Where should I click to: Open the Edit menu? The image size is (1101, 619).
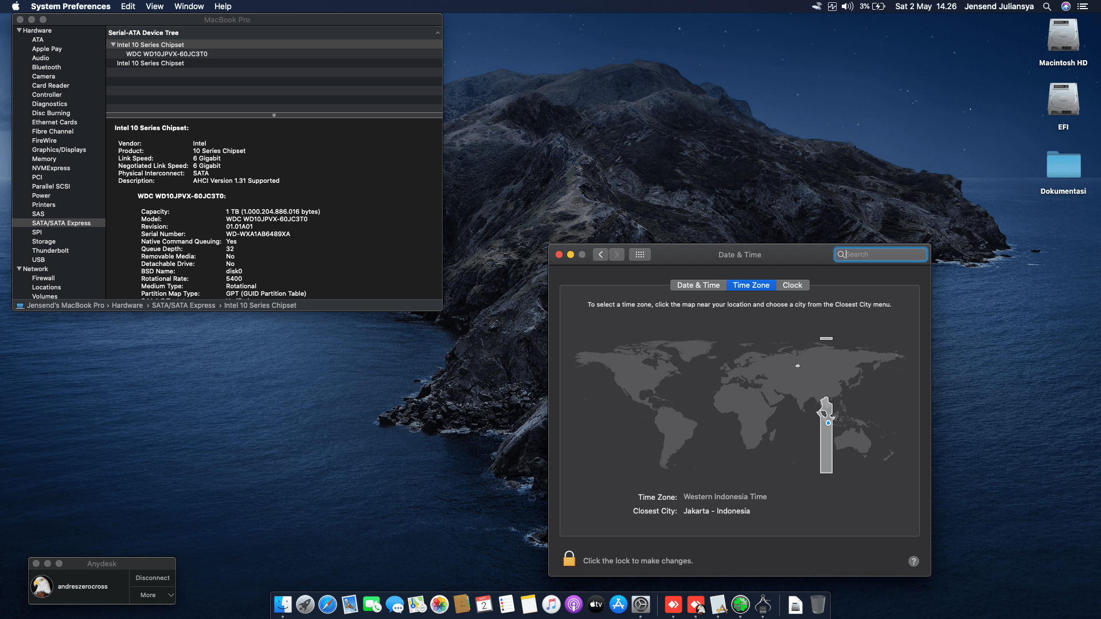[128, 6]
